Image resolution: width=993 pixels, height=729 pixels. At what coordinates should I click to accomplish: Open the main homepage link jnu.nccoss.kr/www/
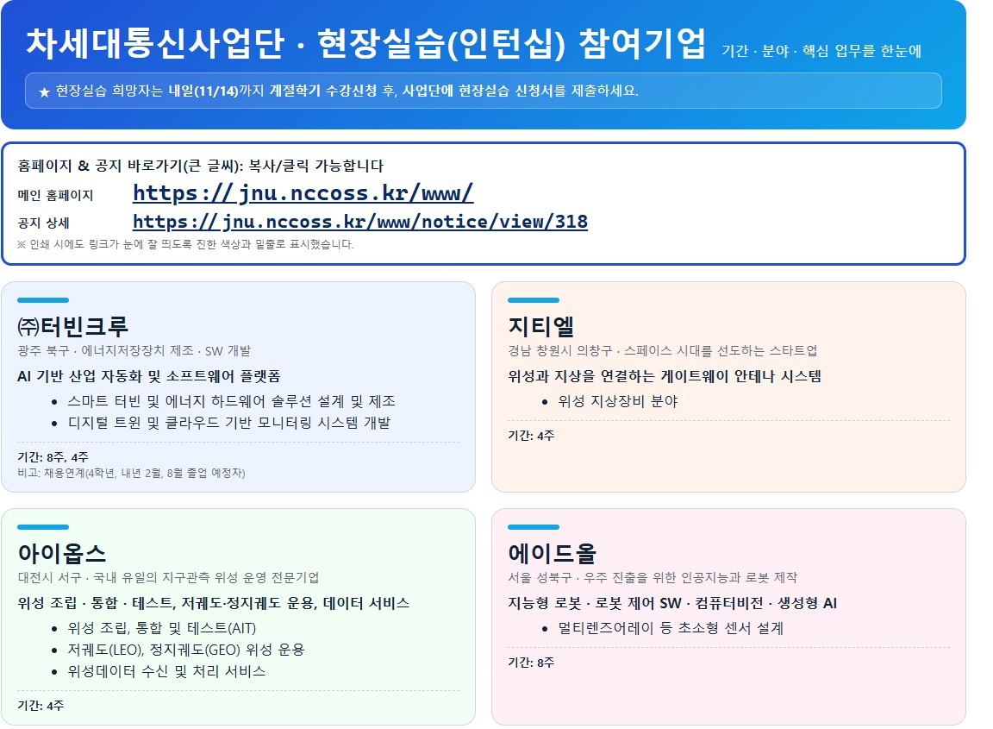click(303, 192)
